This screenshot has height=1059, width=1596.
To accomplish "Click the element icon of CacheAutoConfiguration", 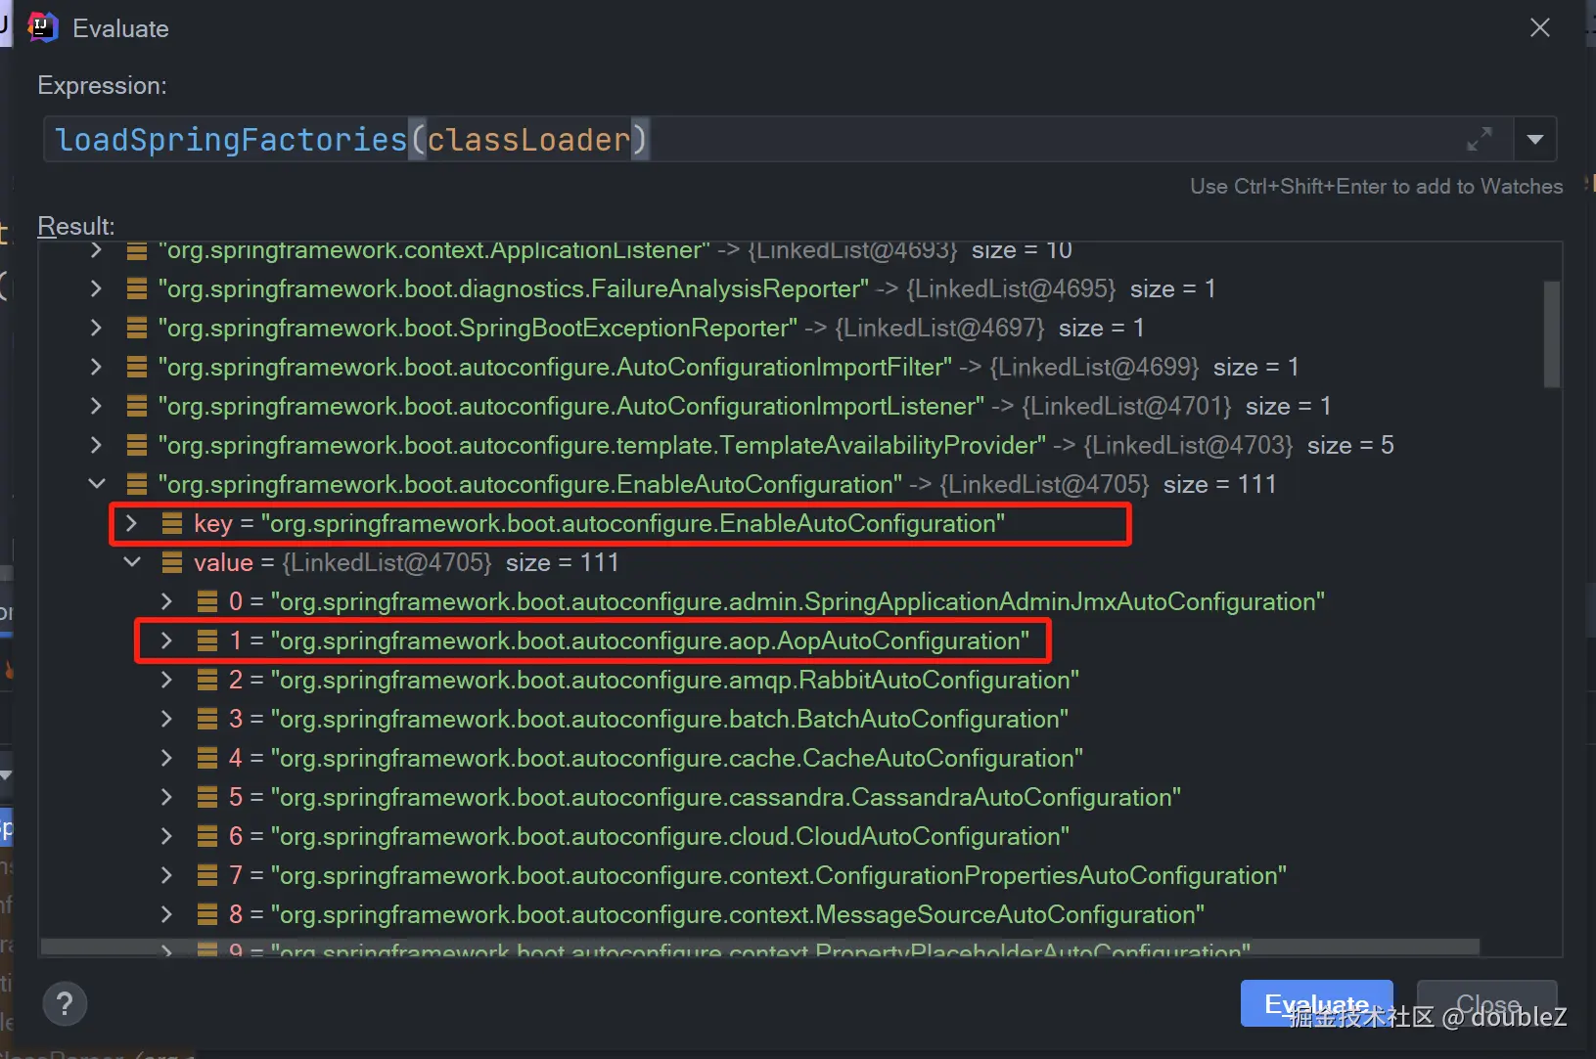I will click(207, 758).
